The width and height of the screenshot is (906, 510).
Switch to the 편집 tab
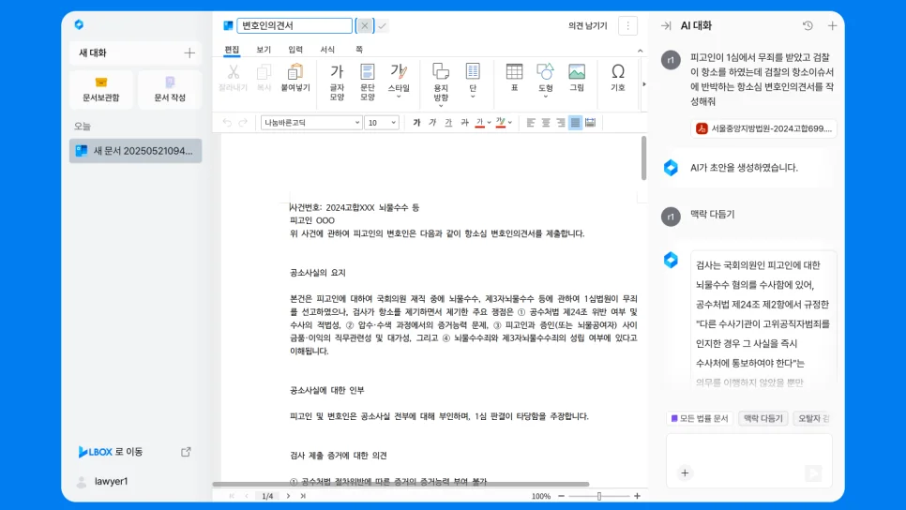[232, 50]
